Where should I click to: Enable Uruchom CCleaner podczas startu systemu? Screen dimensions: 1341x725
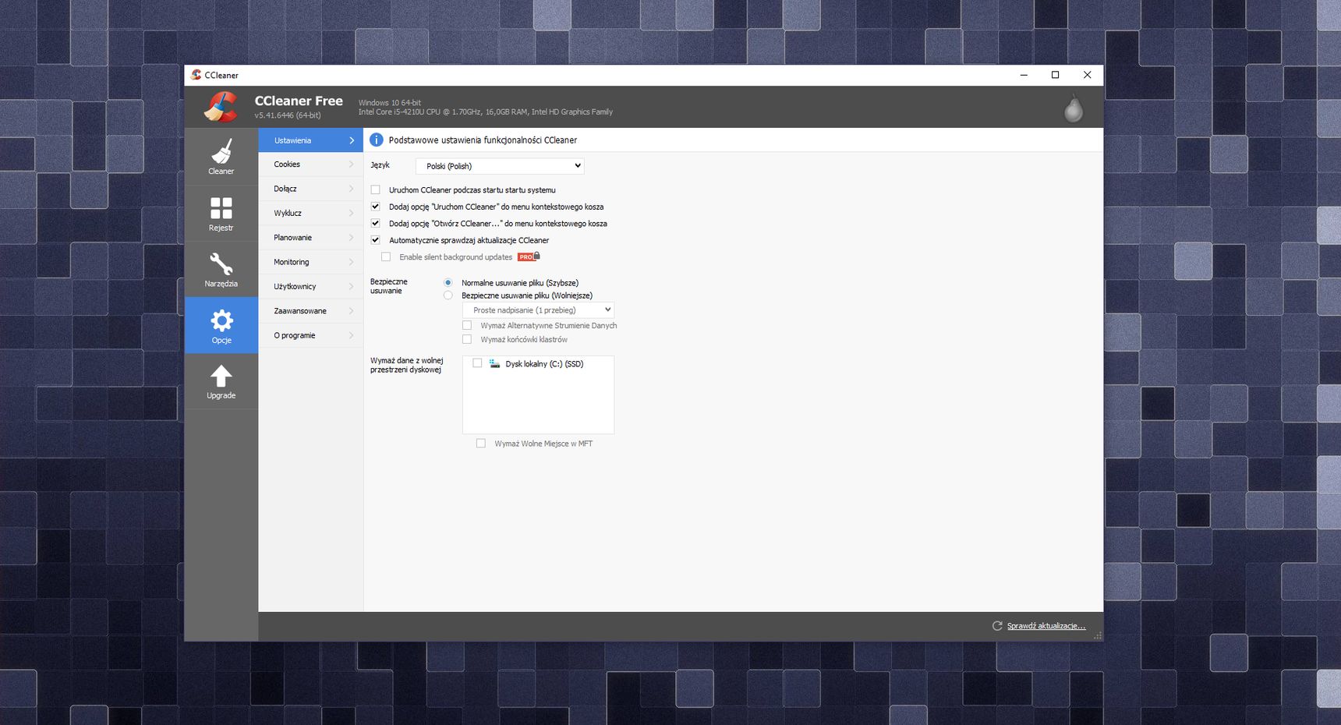pos(375,189)
